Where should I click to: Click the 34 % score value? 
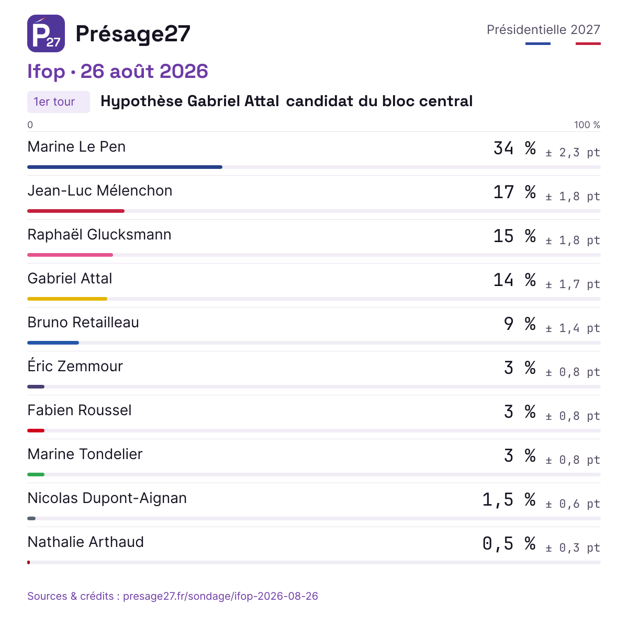point(515,148)
